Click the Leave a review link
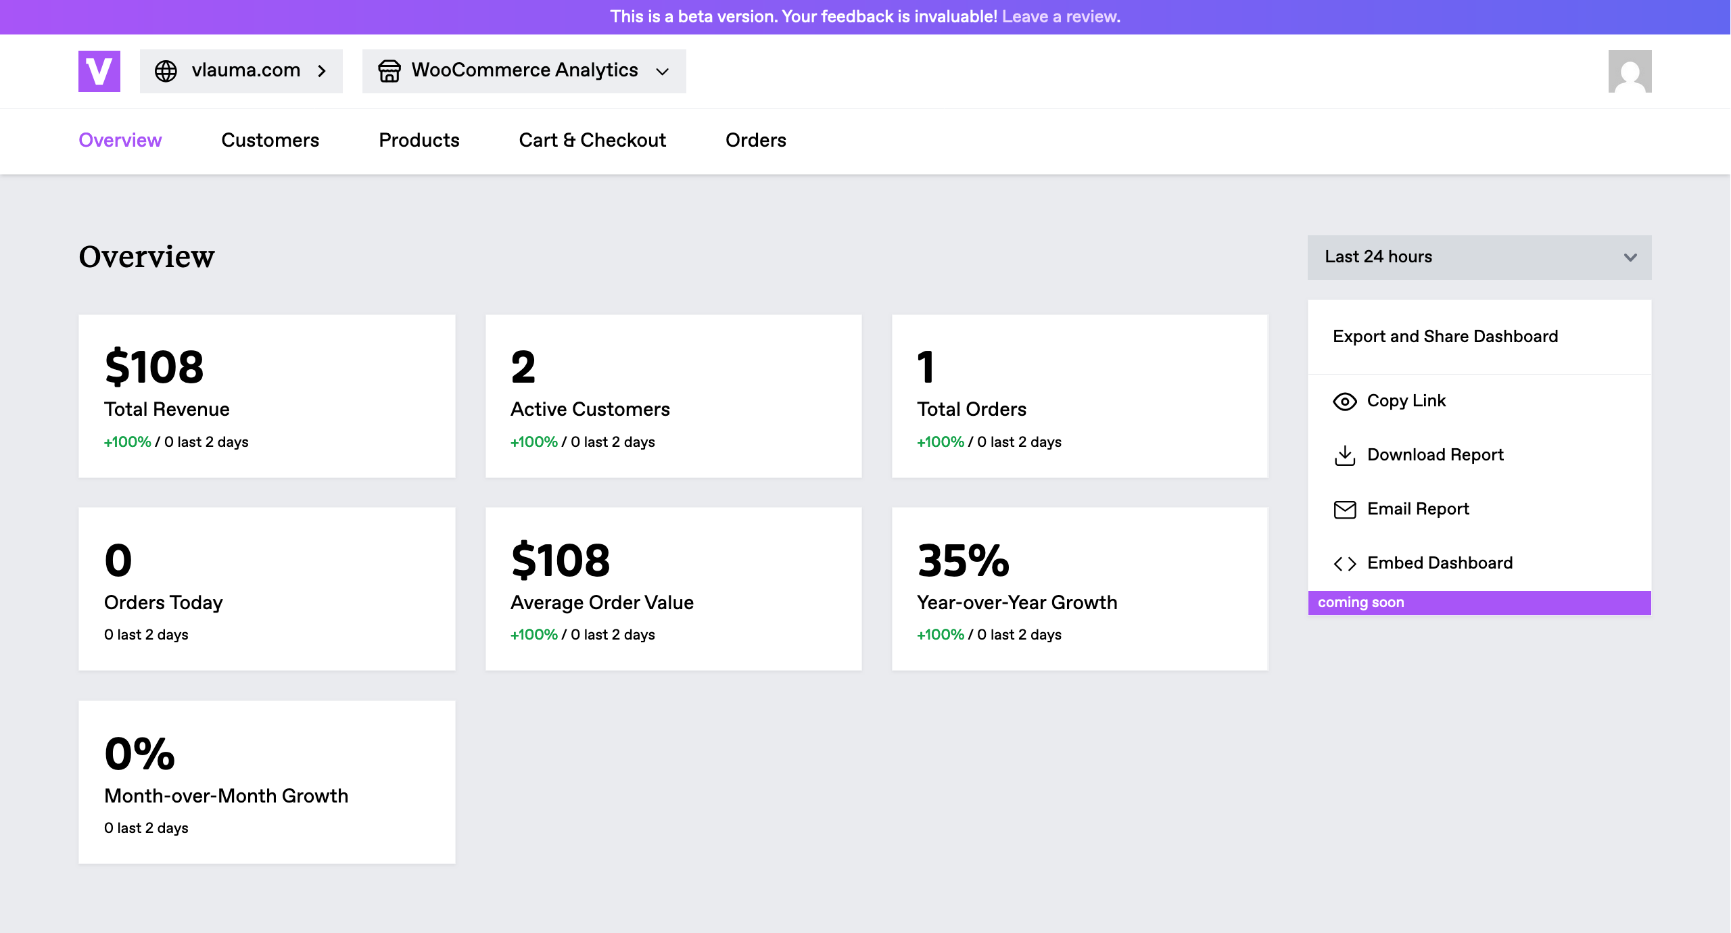Viewport: 1731px width, 933px height. [x=1060, y=17]
